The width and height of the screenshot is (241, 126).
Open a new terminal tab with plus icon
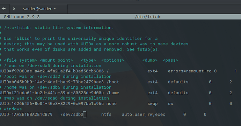(4, 9)
